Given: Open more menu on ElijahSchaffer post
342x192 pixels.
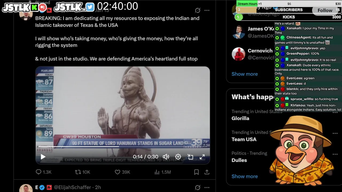Looking at the screenshot, I should (207, 187).
